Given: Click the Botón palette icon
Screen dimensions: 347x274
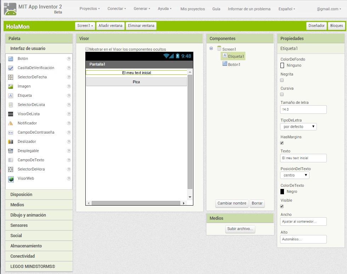Looking at the screenshot, I should 11,59.
